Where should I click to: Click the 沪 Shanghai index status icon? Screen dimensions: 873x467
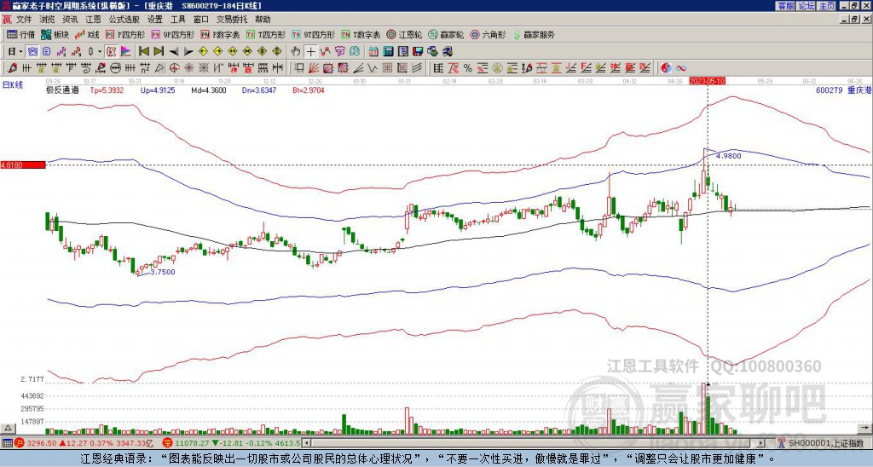(x=20, y=443)
